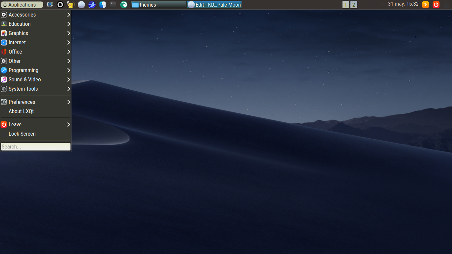The width and height of the screenshot is (452, 254).
Task: Launch the black circle 'a' quick-launch icon
Action: (60, 5)
